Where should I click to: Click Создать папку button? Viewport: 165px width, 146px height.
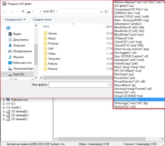[42, 19]
